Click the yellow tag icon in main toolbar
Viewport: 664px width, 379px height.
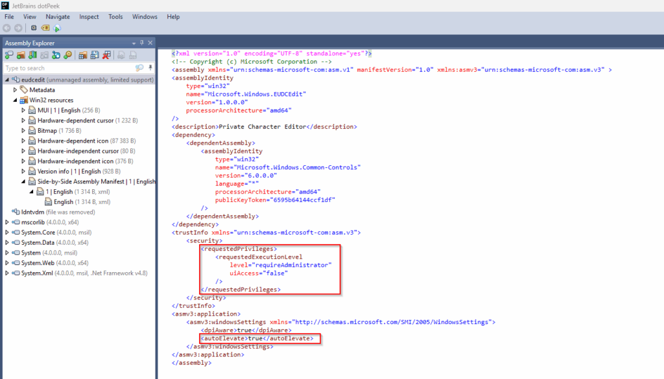click(x=45, y=28)
